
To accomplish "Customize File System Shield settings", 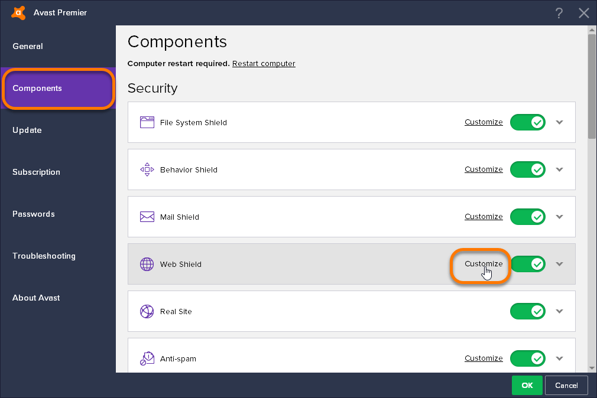I will 484,122.
